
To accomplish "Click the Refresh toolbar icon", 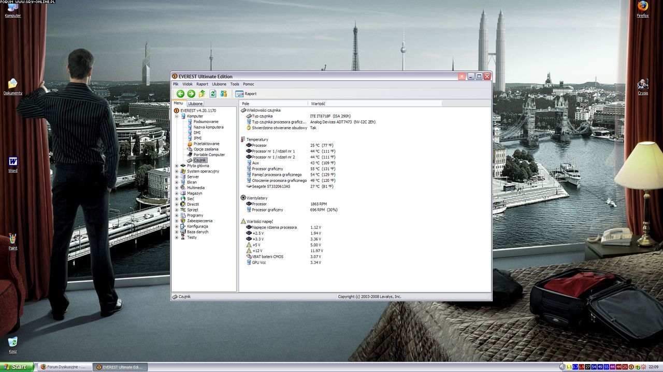I will [213, 94].
